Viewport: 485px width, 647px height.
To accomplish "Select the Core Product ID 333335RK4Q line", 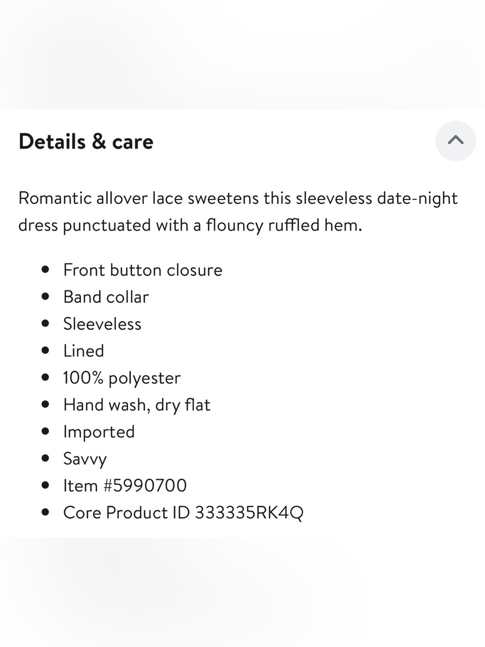I will tap(183, 513).
